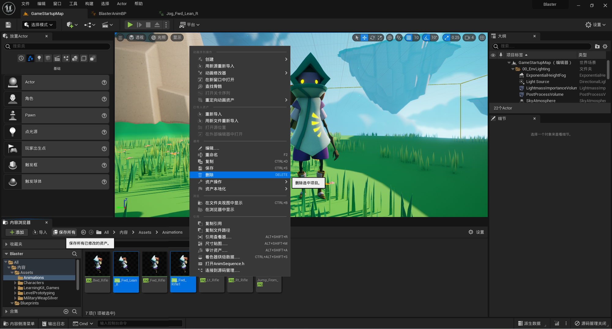Viewport: 612px width, 329px height.
Task: Open the add content quick menu icon
Action: click(x=72, y=25)
